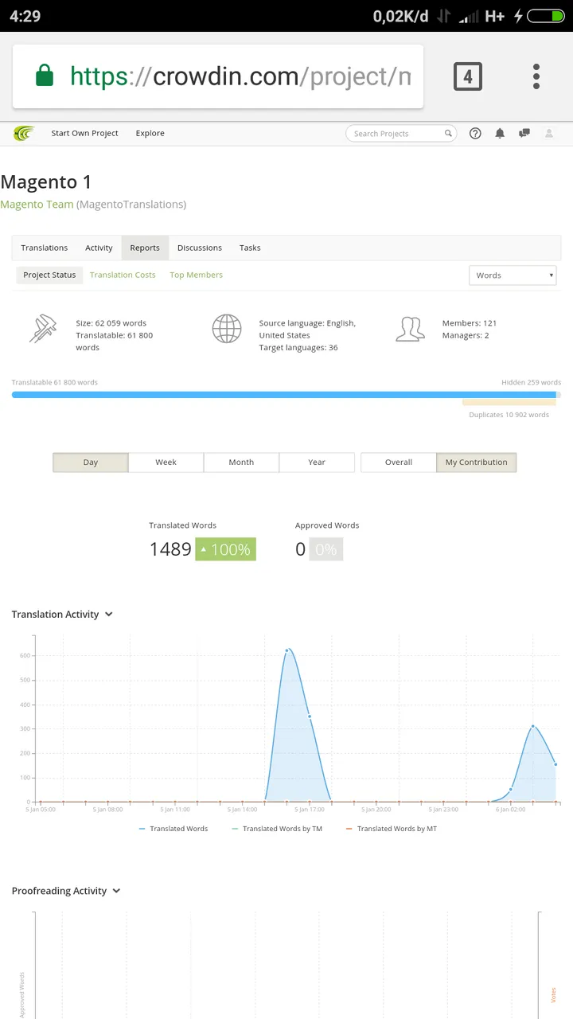Image resolution: width=573 pixels, height=1019 pixels.
Task: Toggle Translated Words legend series
Action: click(x=173, y=829)
